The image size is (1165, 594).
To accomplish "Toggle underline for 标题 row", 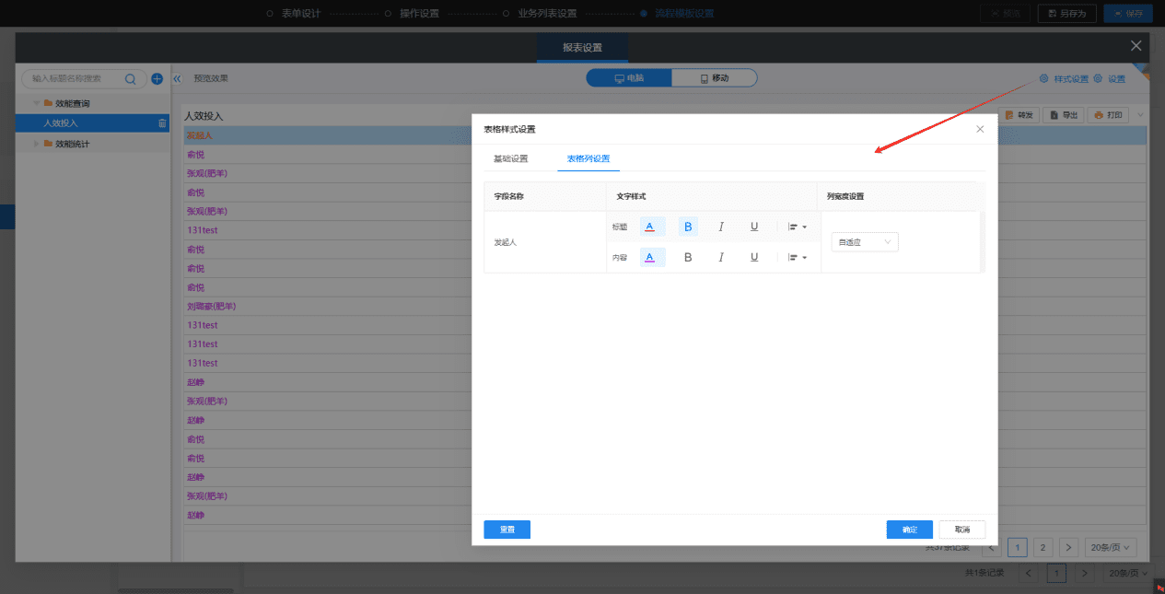I will pos(754,227).
